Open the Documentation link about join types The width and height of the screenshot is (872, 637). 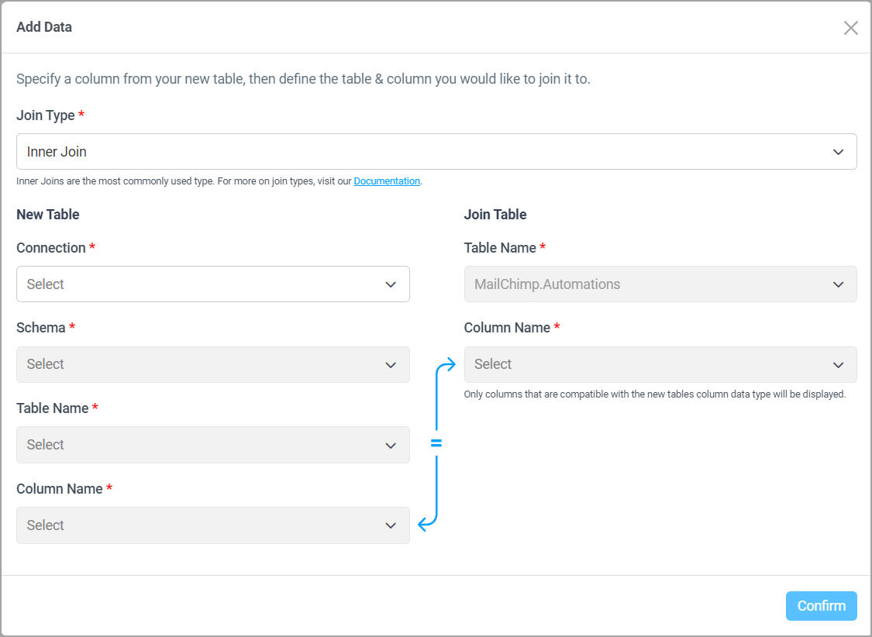click(x=387, y=181)
